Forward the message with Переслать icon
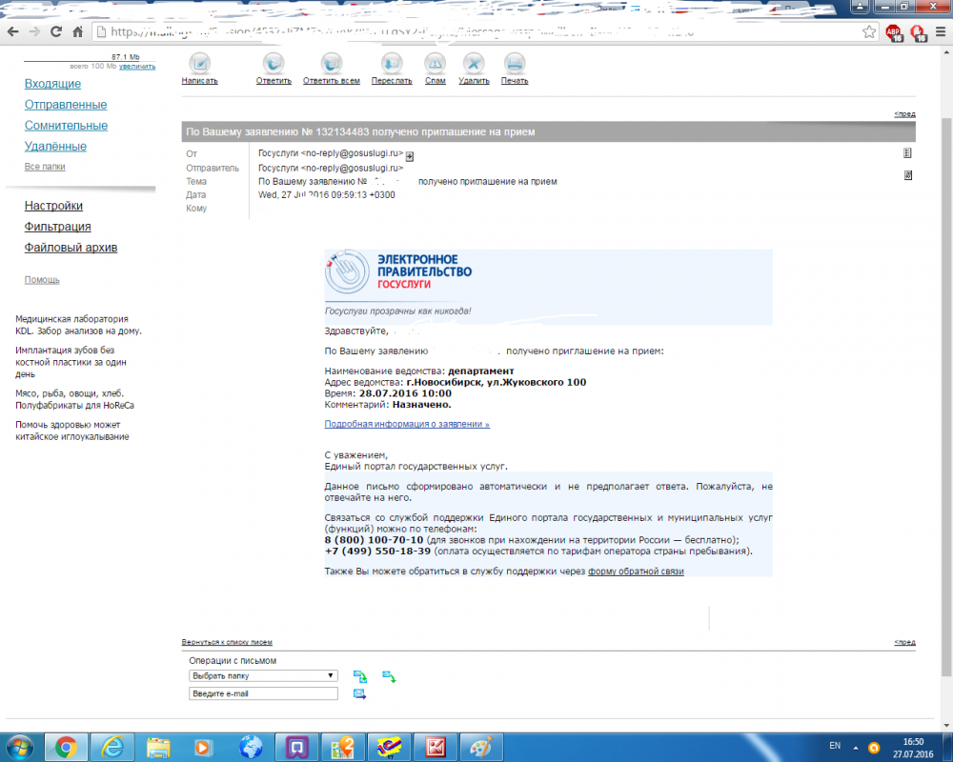 [x=392, y=64]
